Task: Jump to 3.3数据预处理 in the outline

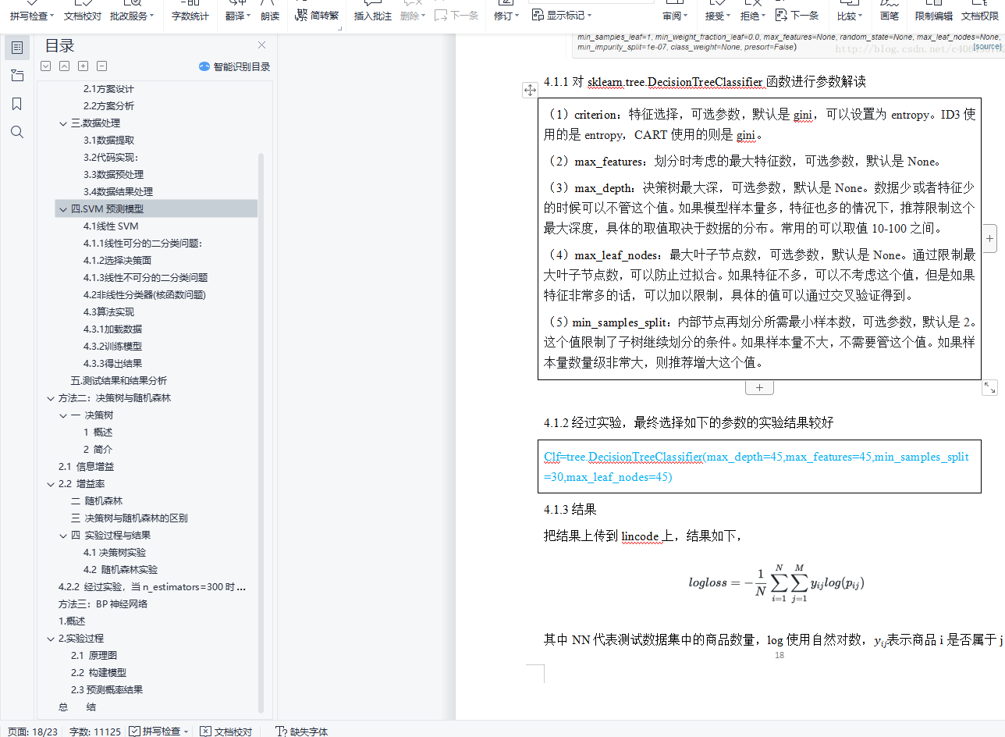Action: [x=114, y=175]
